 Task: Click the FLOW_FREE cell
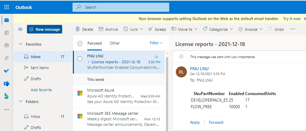(201, 107)
